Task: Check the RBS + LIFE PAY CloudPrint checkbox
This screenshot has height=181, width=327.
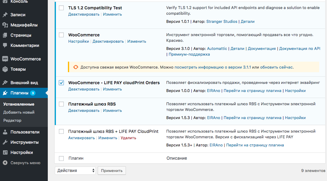Action: click(61, 131)
